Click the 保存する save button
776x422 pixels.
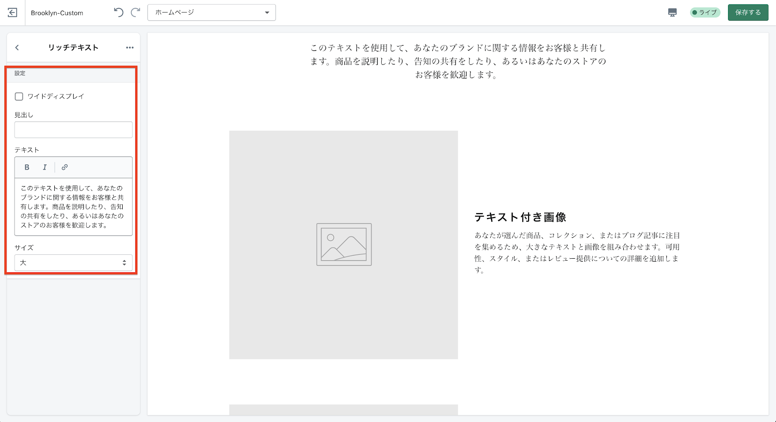[x=748, y=13]
